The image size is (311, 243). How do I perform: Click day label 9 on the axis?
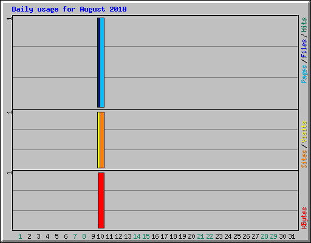tap(93, 236)
